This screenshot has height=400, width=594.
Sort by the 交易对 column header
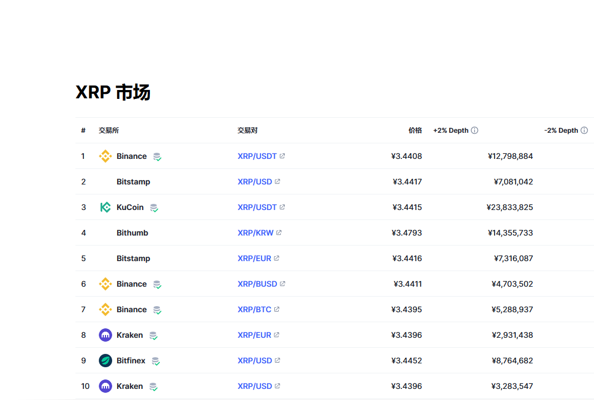coord(248,131)
